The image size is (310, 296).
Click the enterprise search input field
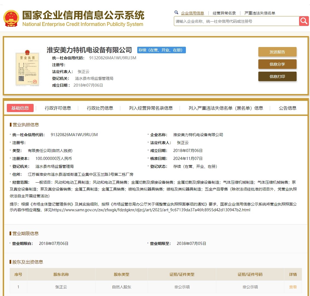[235, 21]
